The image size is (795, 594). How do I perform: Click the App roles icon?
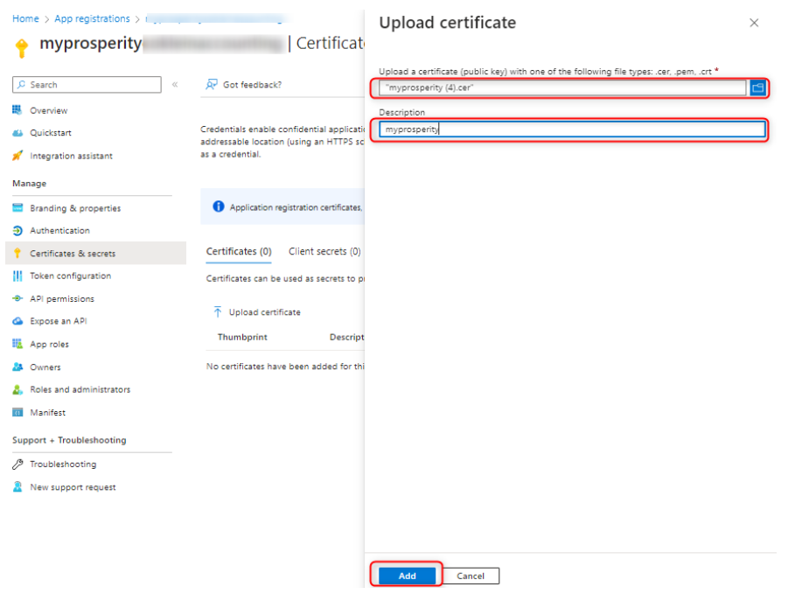coord(17,344)
